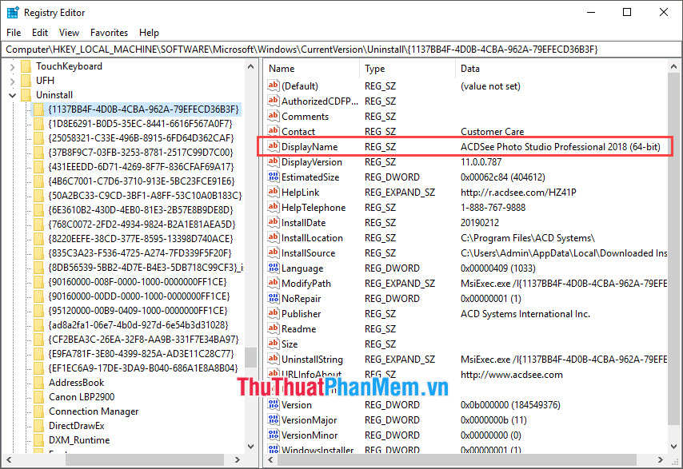The width and height of the screenshot is (683, 469).
Task: Click the REG_DWORD binary icon next to EstimatedSize
Action: [273, 177]
